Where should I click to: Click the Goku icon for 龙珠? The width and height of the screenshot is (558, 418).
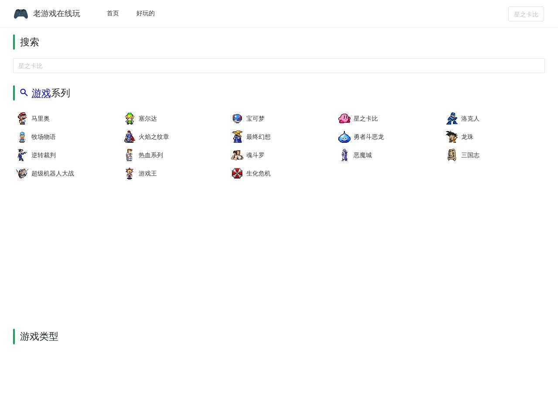[x=452, y=137]
